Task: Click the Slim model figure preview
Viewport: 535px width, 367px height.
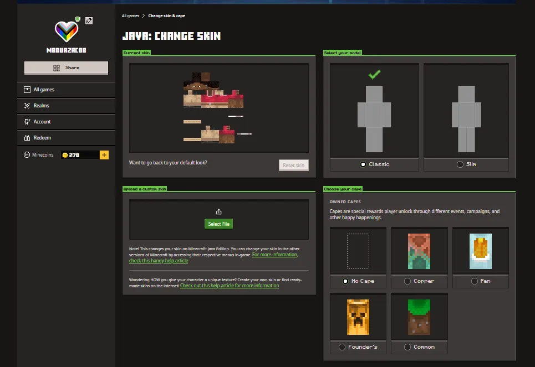Action: (466, 118)
